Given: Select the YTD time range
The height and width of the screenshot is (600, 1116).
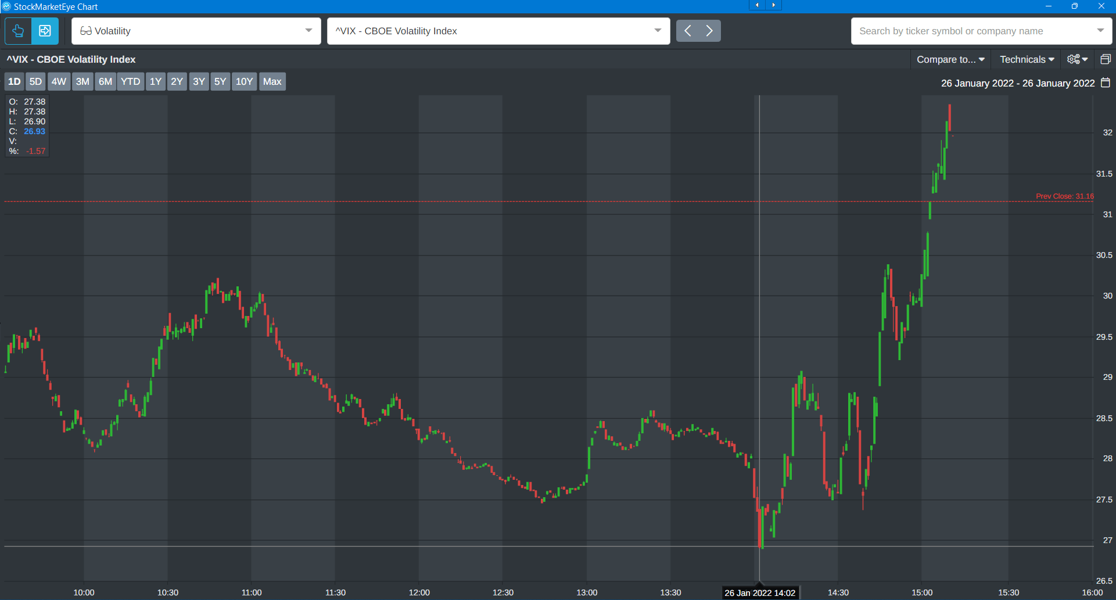Looking at the screenshot, I should (x=130, y=81).
